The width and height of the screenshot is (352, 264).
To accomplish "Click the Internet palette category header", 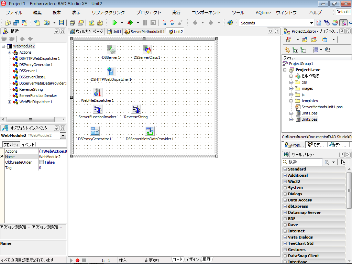I will coord(314,231).
